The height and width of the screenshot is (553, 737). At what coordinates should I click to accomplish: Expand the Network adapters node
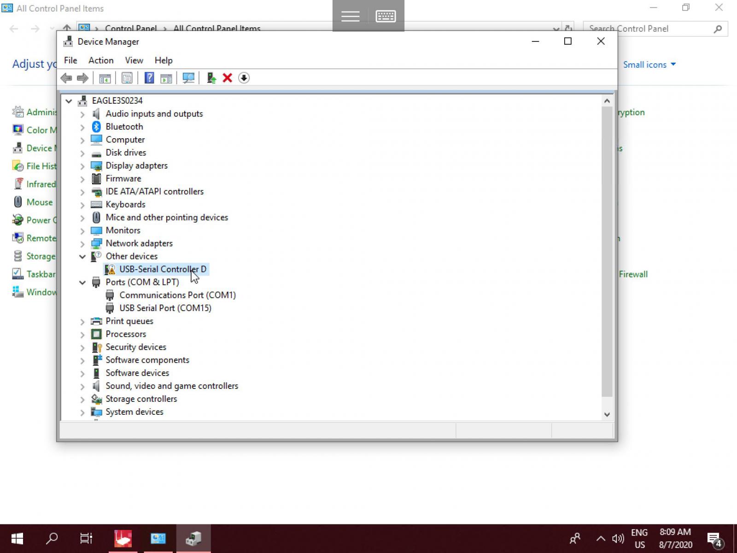82,244
